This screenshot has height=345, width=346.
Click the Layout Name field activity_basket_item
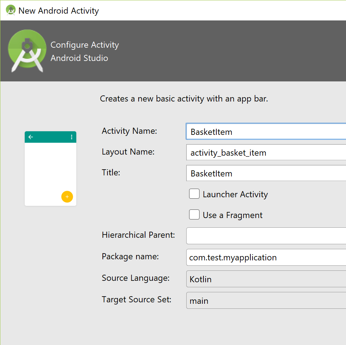point(266,152)
